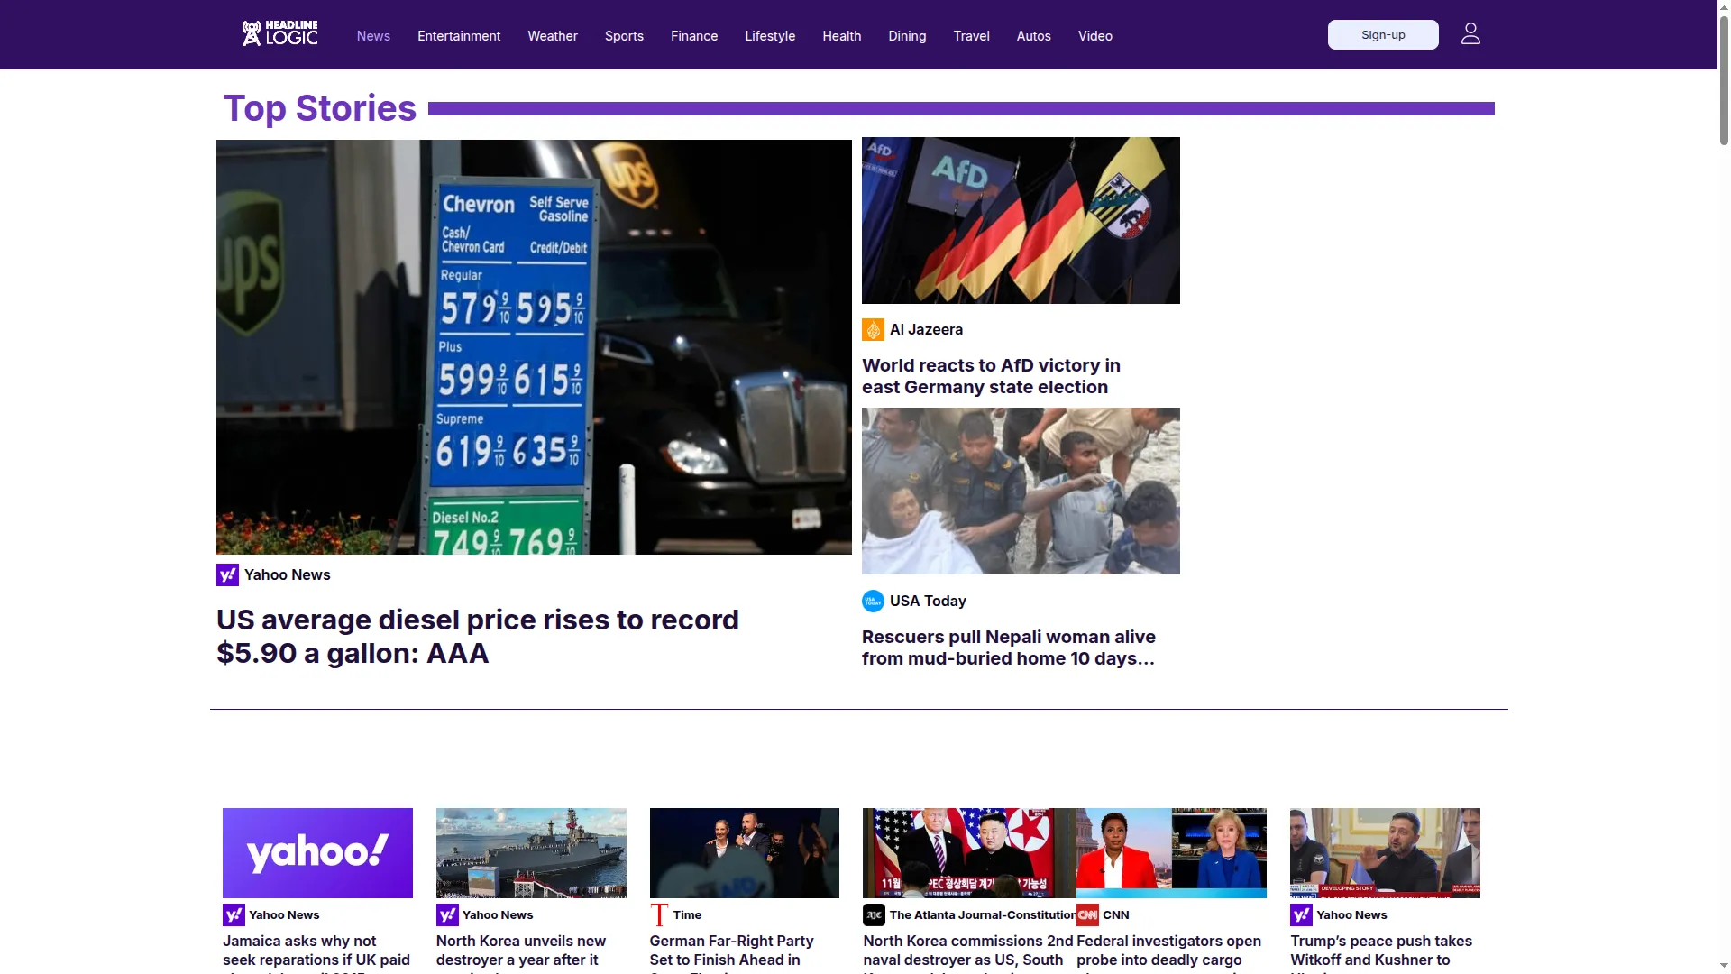Viewport: 1731px width, 974px height.
Task: Open the Jamaica reparations story headline
Action: [x=316, y=953]
